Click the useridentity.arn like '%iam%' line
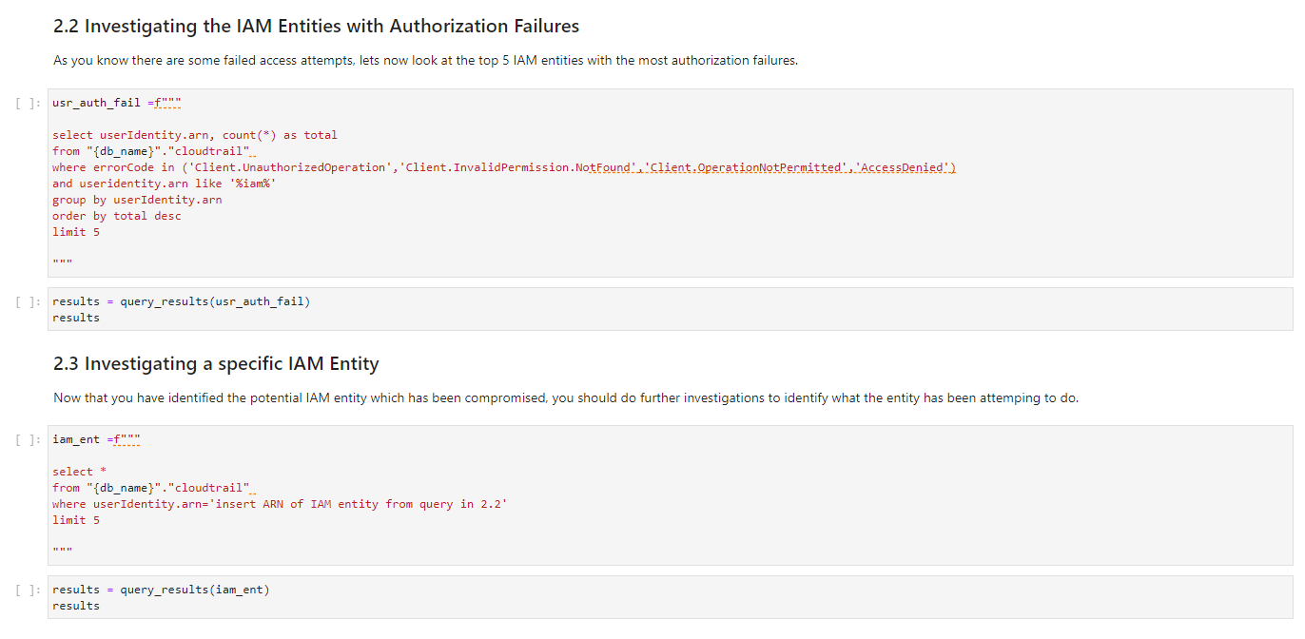The width and height of the screenshot is (1305, 639). click(164, 184)
